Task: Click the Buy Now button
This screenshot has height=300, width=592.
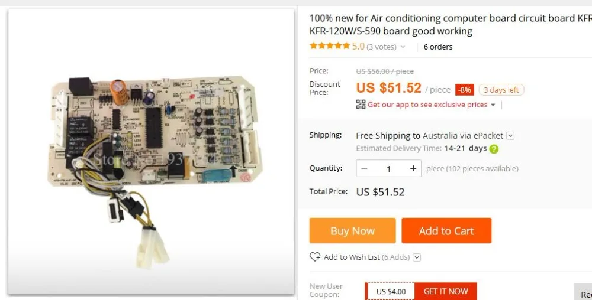Action: [x=352, y=231]
